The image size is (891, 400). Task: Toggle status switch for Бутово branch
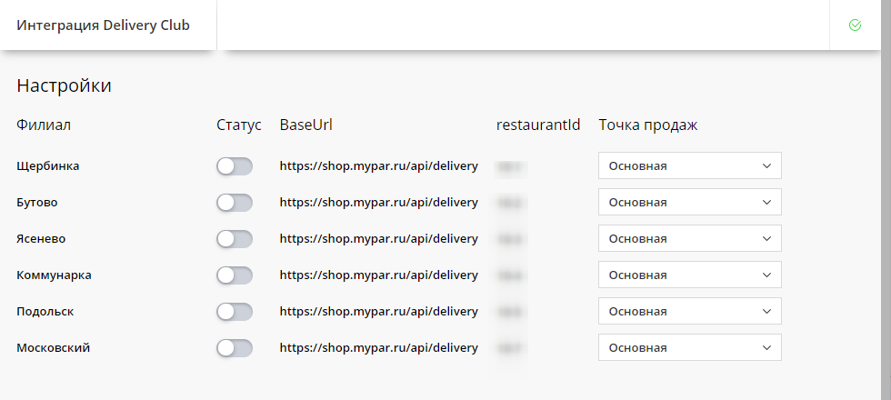[234, 203]
